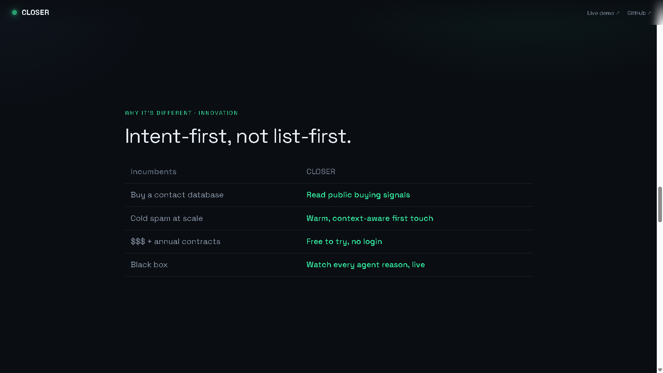Click the green CLOSER logo dot
663x373 pixels.
point(15,12)
